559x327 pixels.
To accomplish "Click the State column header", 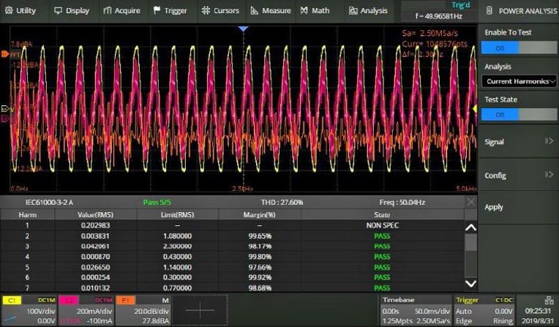I will click(382, 214).
